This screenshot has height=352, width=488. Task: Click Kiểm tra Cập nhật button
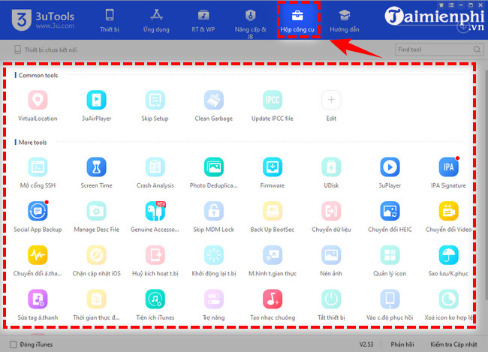click(453, 344)
